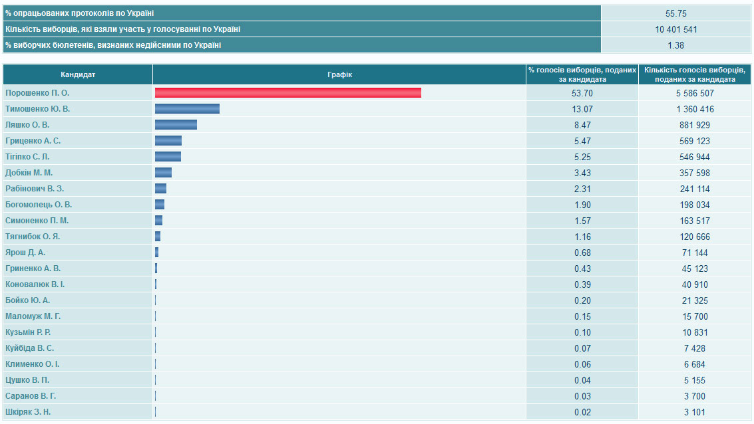Select candidate Ляшко О. В.
The image size is (754, 424).
coord(27,125)
